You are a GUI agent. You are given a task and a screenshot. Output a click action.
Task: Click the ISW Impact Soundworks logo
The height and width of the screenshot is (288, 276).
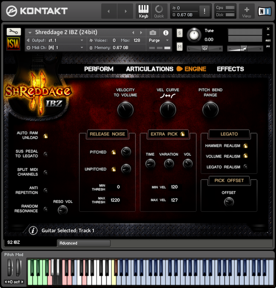(13, 44)
